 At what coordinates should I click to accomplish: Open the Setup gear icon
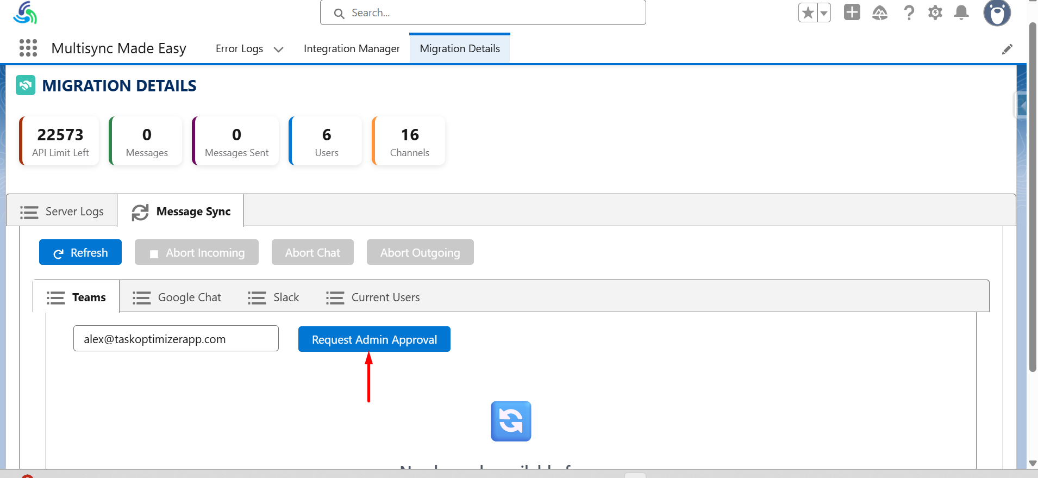coord(935,13)
